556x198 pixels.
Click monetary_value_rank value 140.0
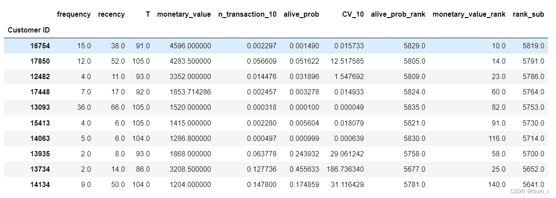point(497,185)
